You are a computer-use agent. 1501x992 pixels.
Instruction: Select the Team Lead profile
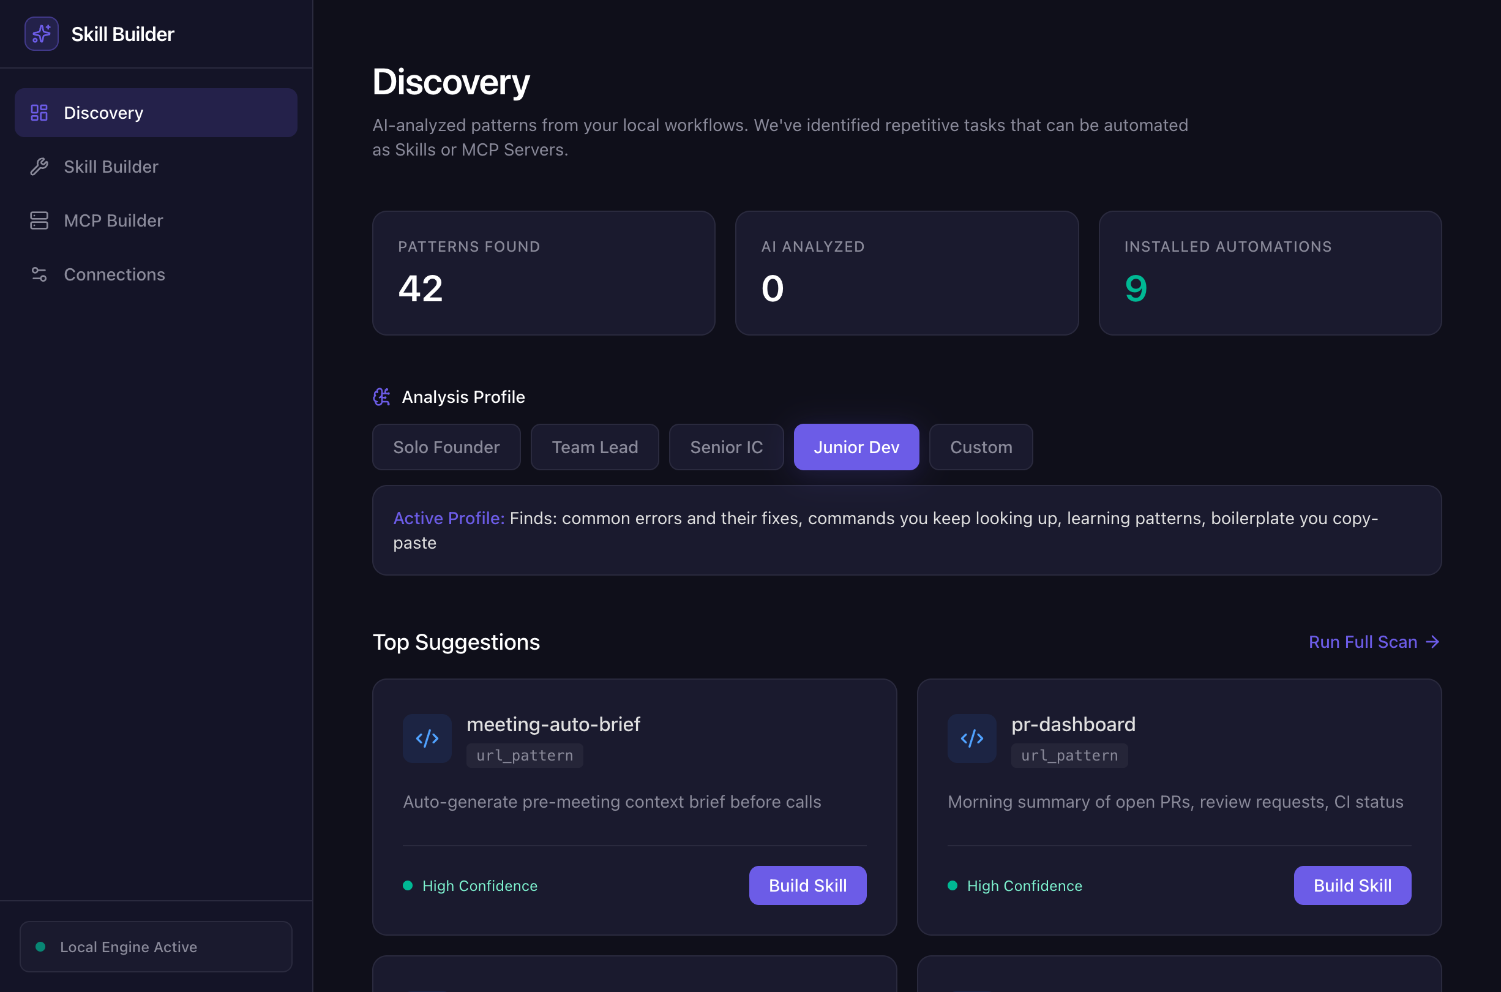click(594, 447)
